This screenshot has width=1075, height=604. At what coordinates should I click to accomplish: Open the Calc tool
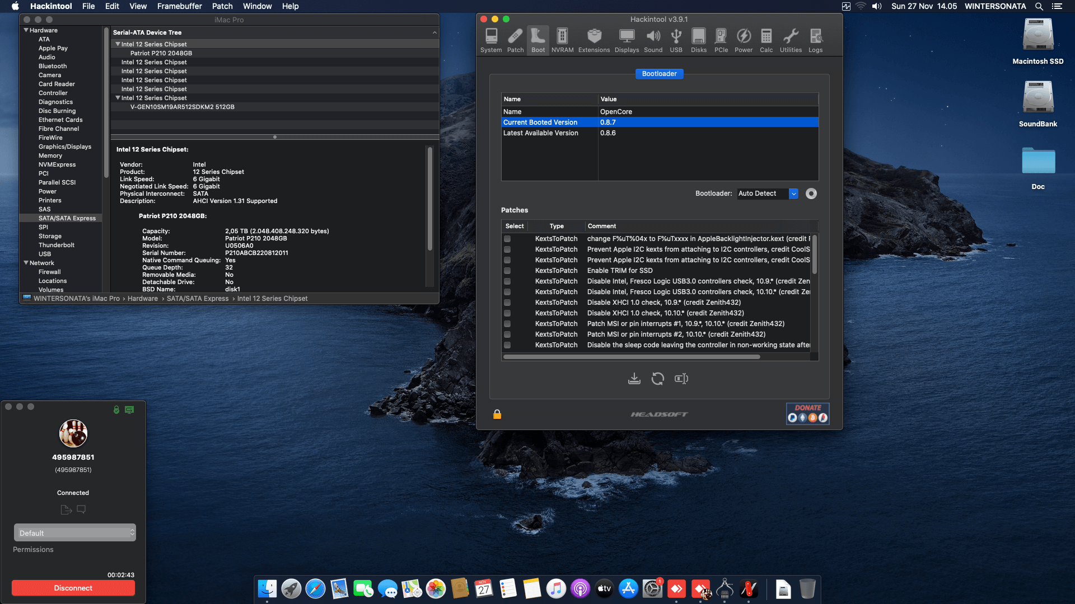(x=766, y=40)
